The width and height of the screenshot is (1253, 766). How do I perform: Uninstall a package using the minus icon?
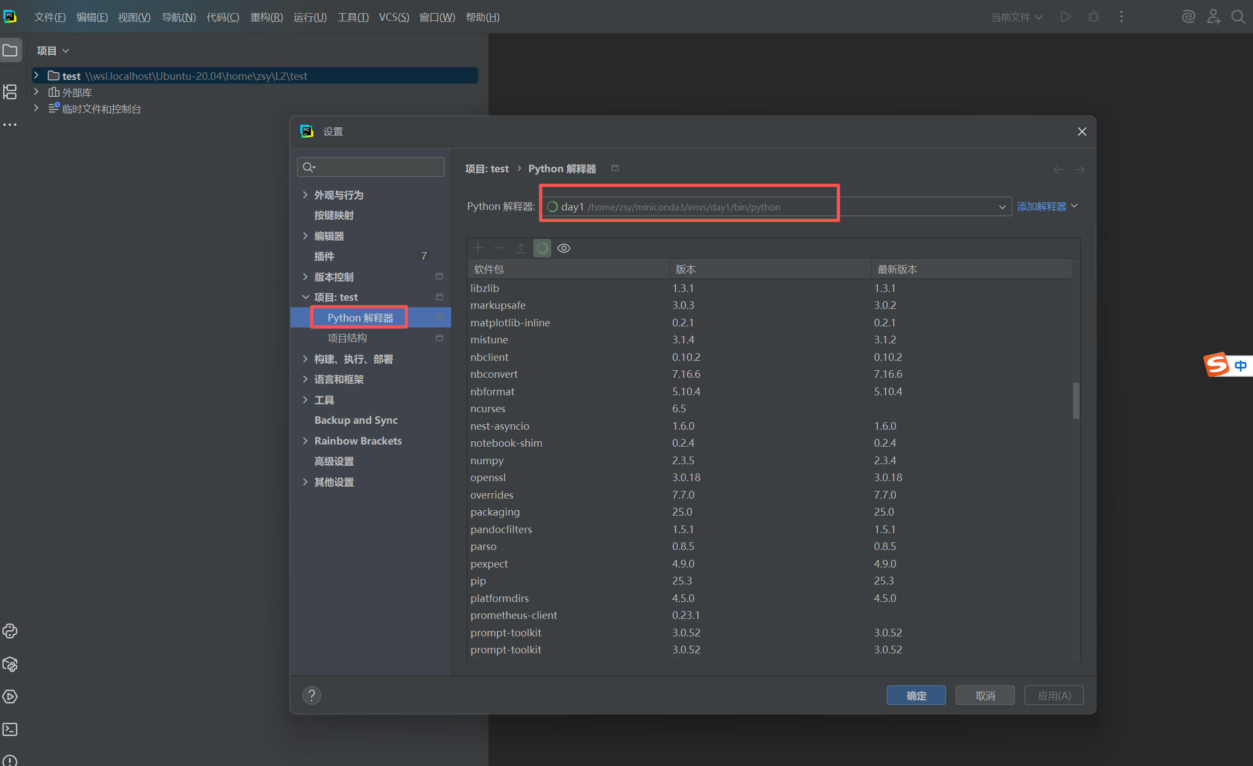pyautogui.click(x=499, y=248)
